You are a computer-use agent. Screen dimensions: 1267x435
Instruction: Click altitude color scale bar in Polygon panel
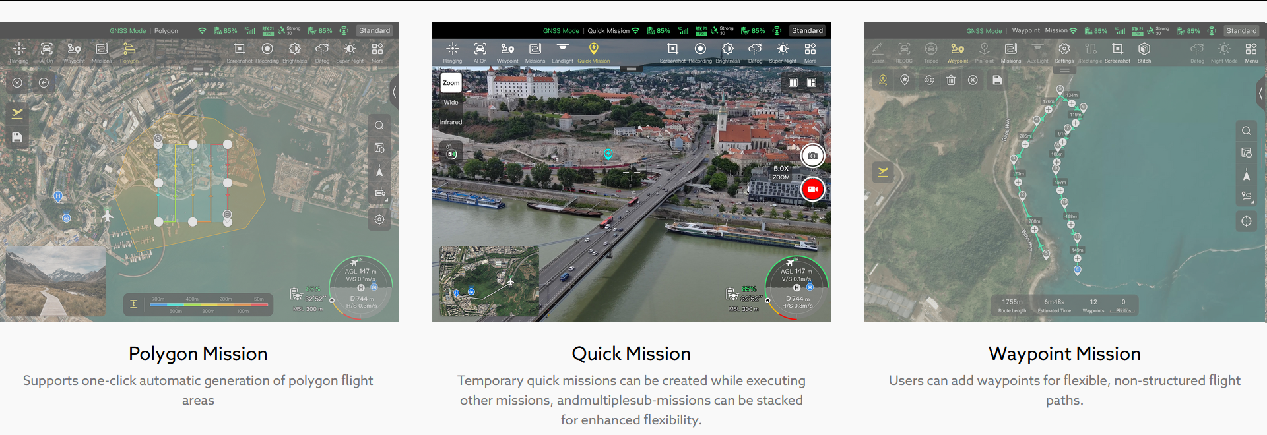(208, 304)
